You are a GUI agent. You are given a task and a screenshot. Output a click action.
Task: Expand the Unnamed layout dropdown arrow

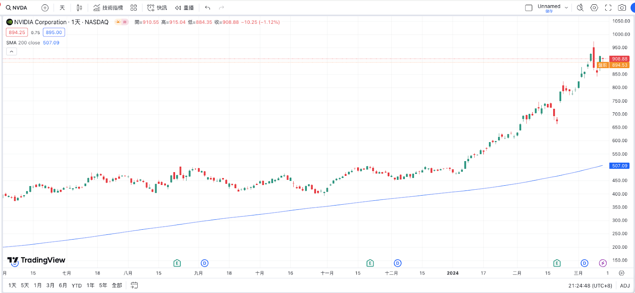[x=566, y=8]
